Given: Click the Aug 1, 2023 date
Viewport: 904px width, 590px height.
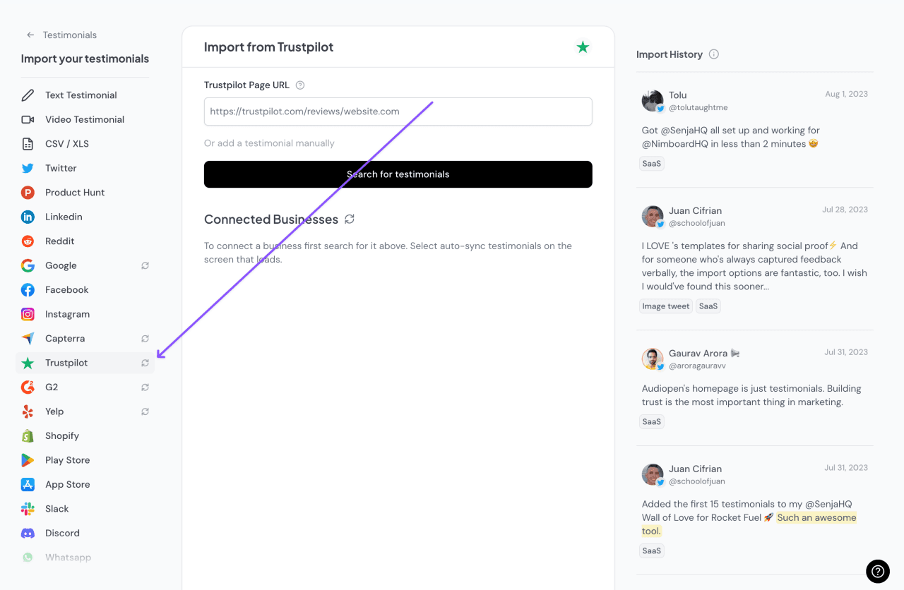Looking at the screenshot, I should (x=846, y=94).
